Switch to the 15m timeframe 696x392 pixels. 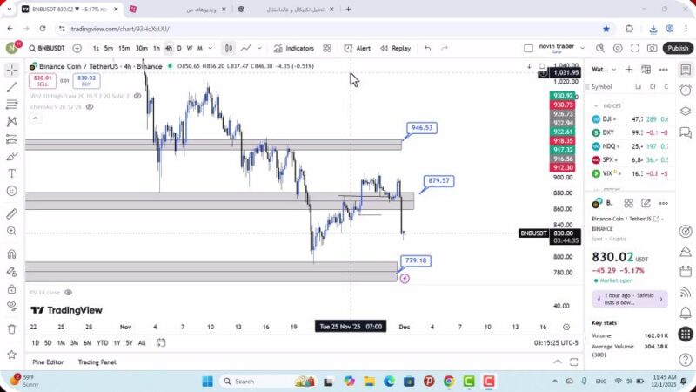[124, 49]
